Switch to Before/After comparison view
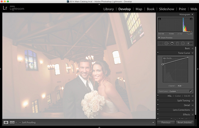 12,122
